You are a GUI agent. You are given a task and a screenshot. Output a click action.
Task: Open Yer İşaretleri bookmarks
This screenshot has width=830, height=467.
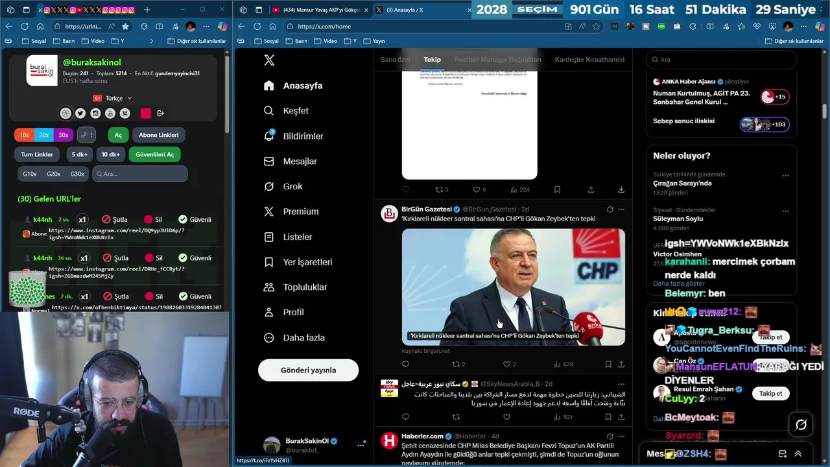pyautogui.click(x=298, y=262)
